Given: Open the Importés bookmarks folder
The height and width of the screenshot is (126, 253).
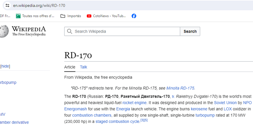Looking at the screenshot, I should click(x=71, y=16).
